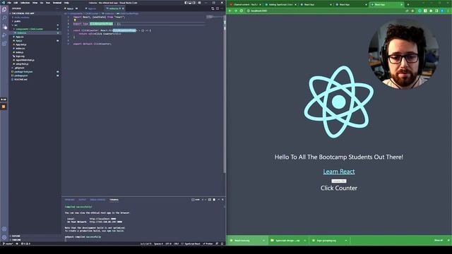The height and width of the screenshot is (254, 452).
Task: Collapse the project root folder header
Action: [x=23, y=13]
